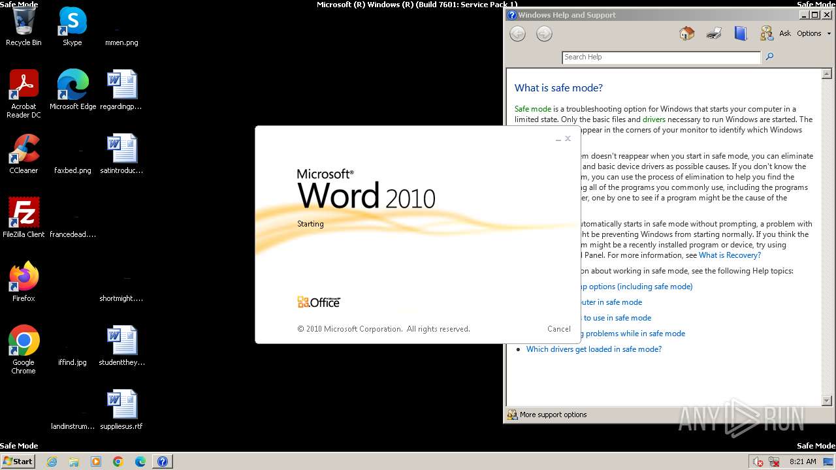This screenshot has height=470, width=836.
Task: Launch FileZilla Client shortcut
Action: tap(24, 218)
